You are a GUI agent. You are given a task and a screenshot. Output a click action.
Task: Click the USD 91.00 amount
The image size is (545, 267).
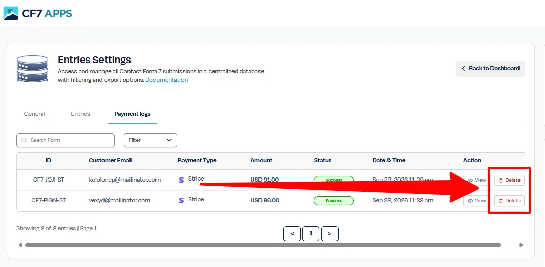point(265,180)
